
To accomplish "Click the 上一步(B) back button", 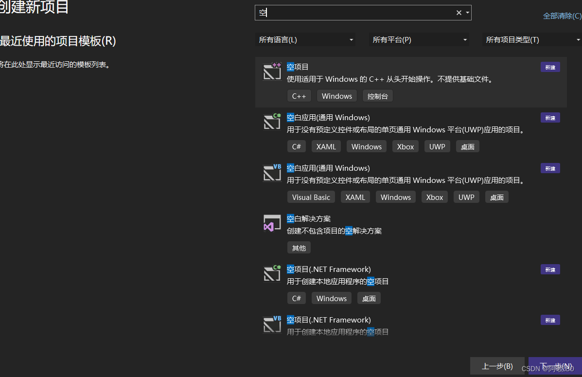I will [497, 367].
